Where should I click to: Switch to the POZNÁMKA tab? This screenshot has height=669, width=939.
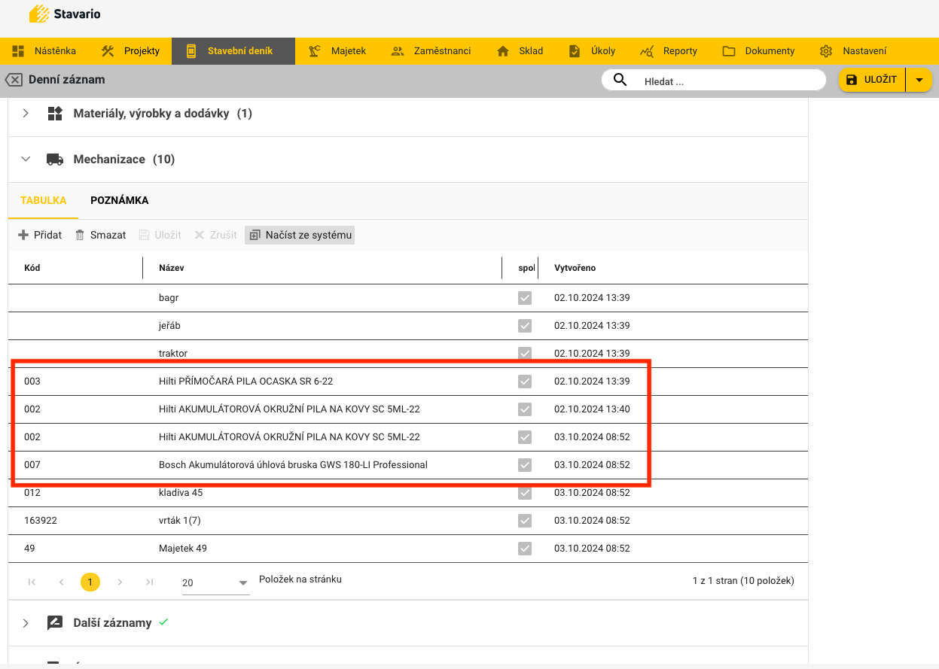pos(119,200)
